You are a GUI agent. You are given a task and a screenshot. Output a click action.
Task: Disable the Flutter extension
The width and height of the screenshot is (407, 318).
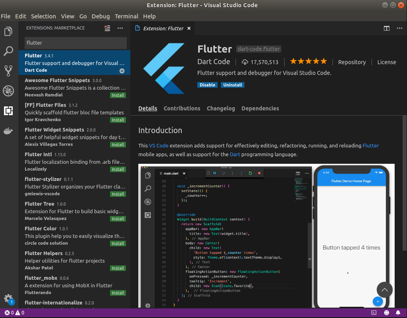(207, 85)
